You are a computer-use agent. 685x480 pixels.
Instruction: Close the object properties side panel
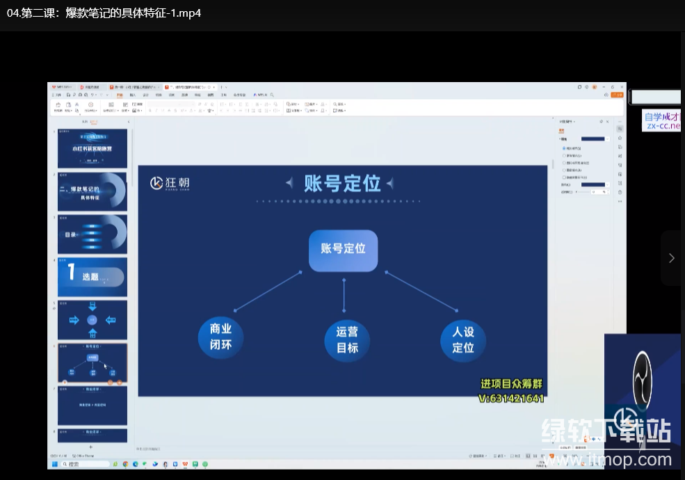(x=607, y=121)
